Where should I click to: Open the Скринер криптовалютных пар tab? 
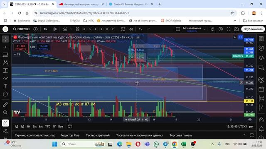coord(35,135)
